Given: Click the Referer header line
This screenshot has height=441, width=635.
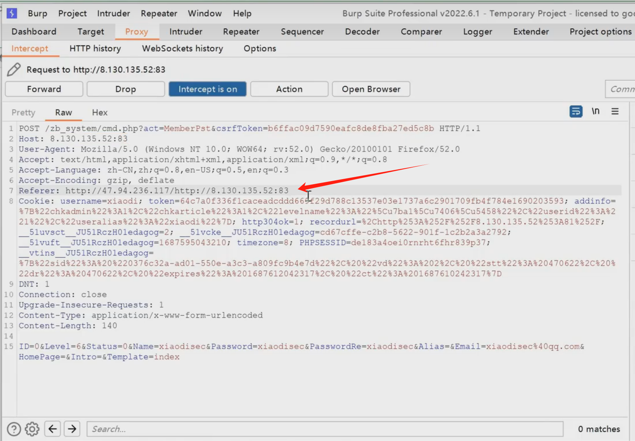Looking at the screenshot, I should point(153,191).
